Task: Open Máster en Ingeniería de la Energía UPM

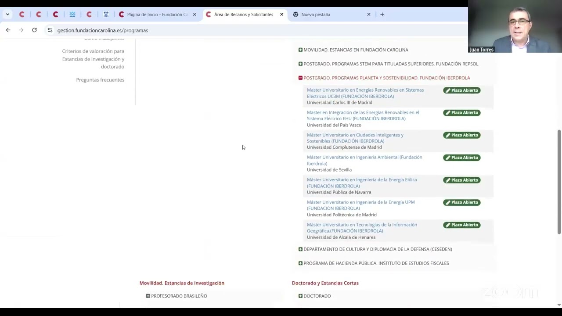Action: coord(361,205)
